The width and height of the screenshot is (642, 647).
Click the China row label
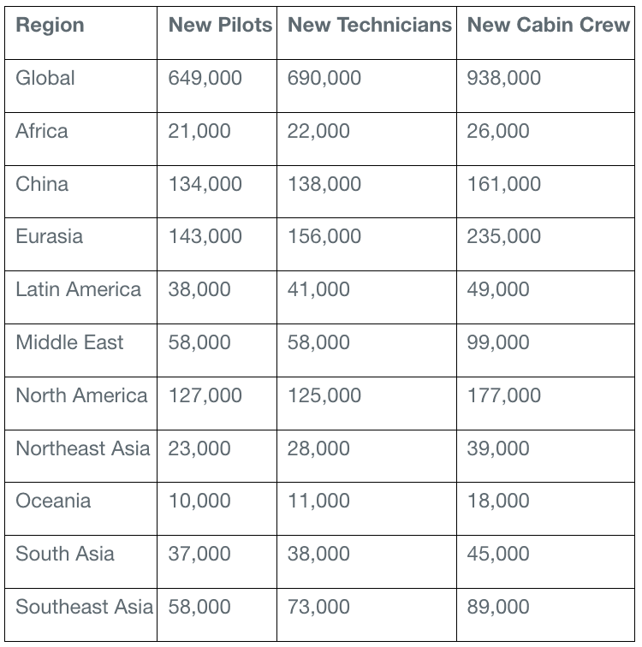pyautogui.click(x=42, y=184)
